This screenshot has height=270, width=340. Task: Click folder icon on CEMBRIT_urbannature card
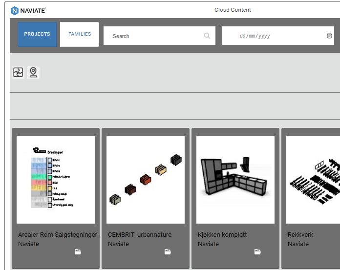pyautogui.click(x=168, y=252)
